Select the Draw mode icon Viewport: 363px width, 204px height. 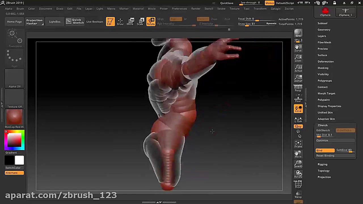click(120, 22)
